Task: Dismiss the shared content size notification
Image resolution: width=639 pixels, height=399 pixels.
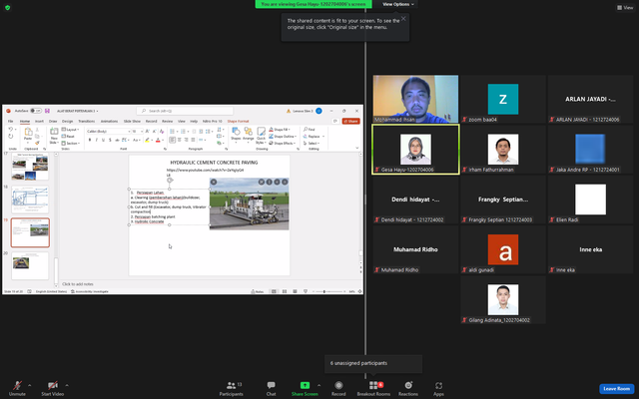Action: coord(403,18)
